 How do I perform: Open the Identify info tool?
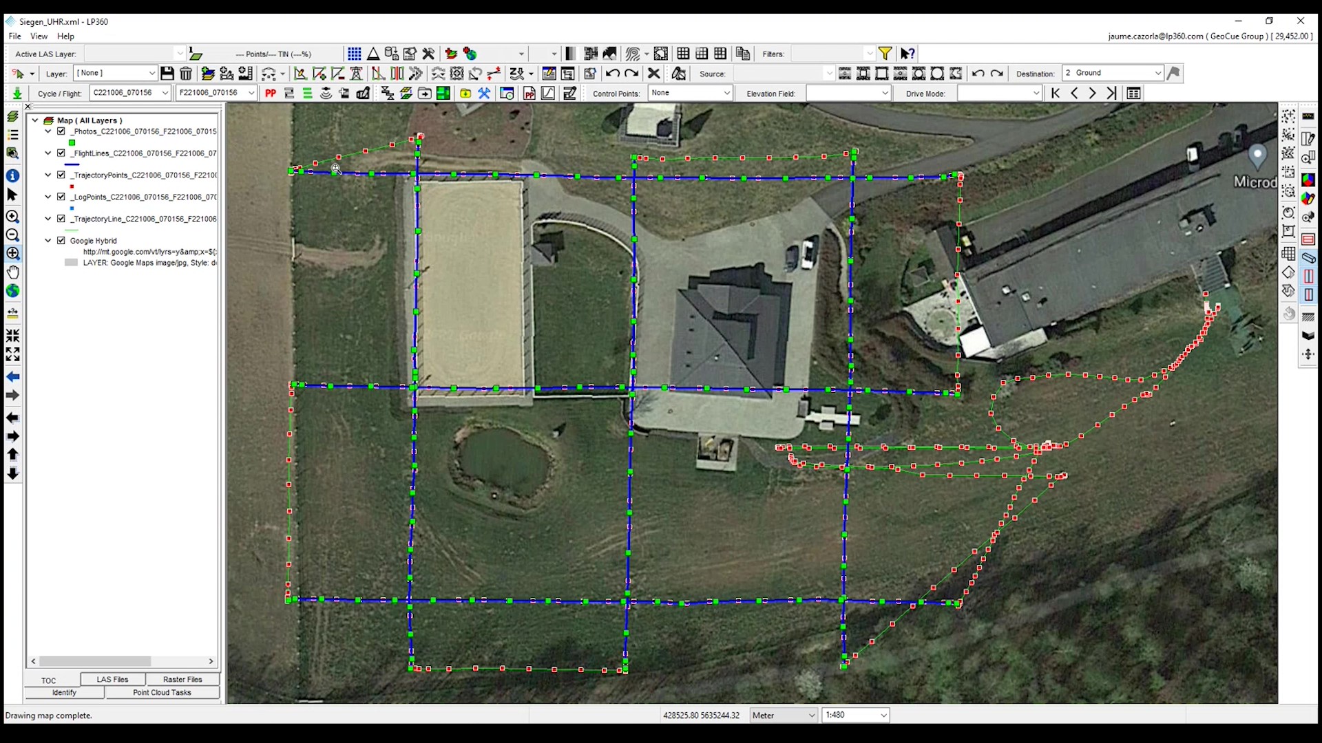13,176
